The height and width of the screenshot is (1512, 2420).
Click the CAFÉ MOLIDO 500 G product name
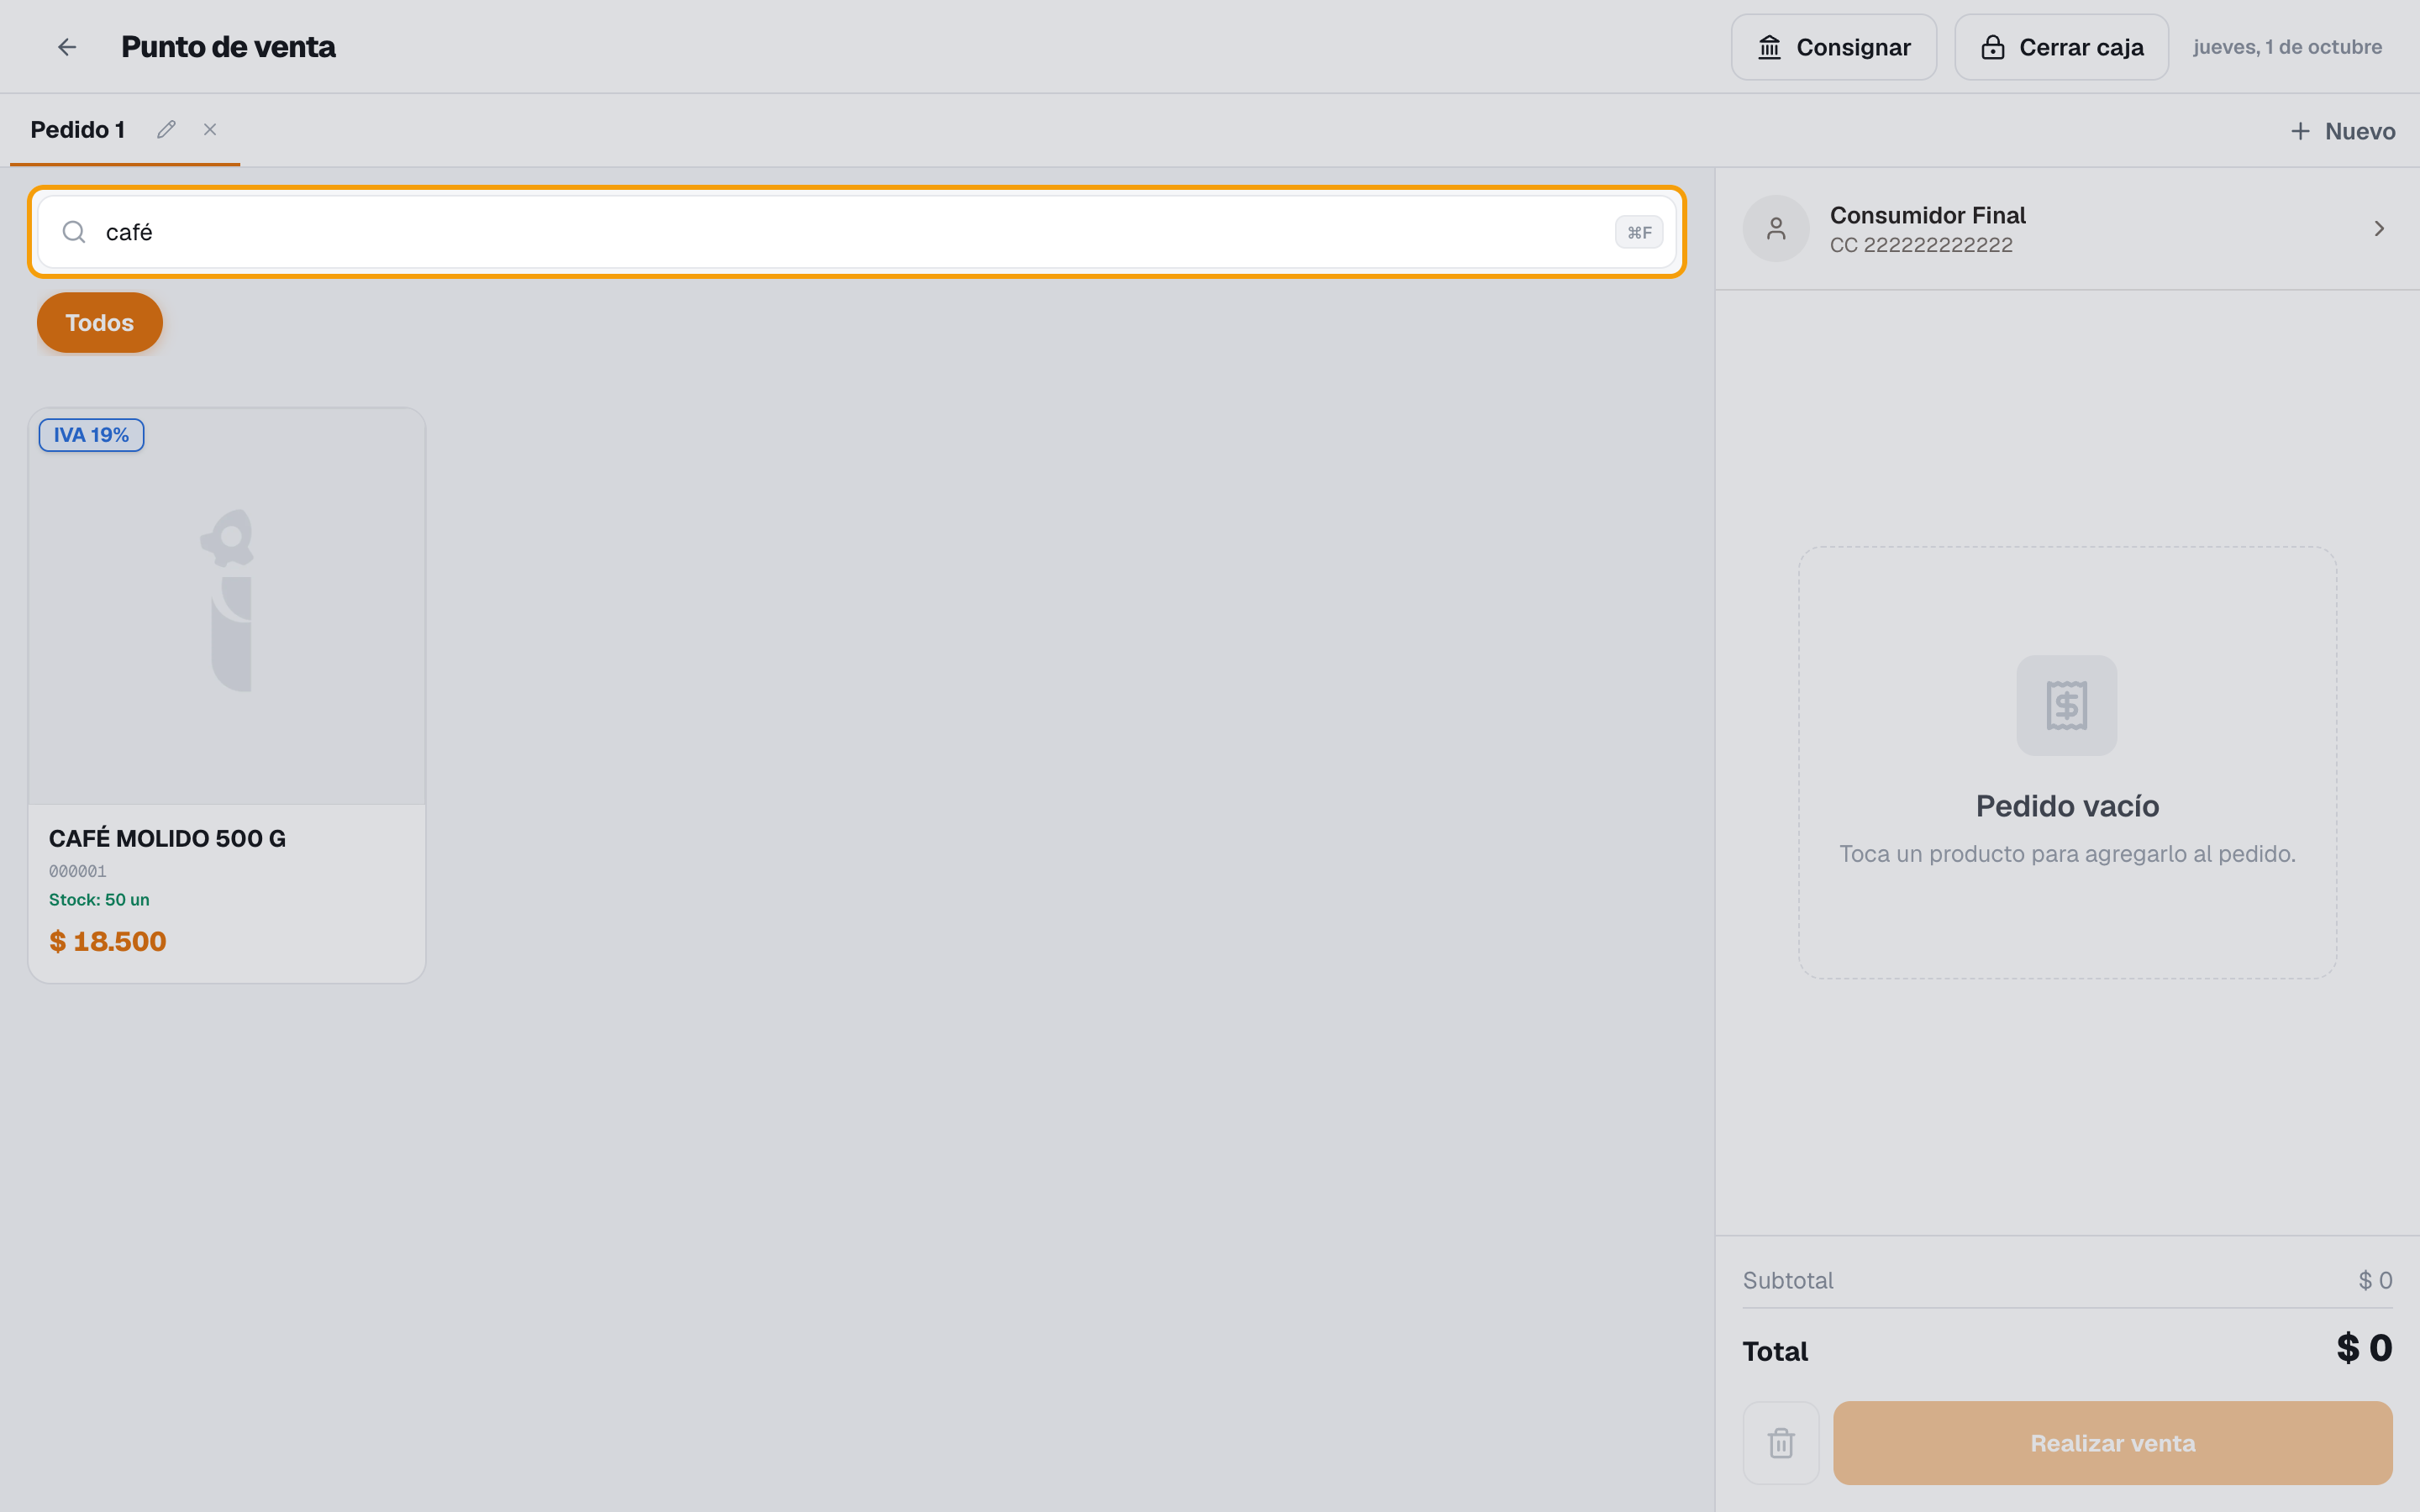click(167, 839)
